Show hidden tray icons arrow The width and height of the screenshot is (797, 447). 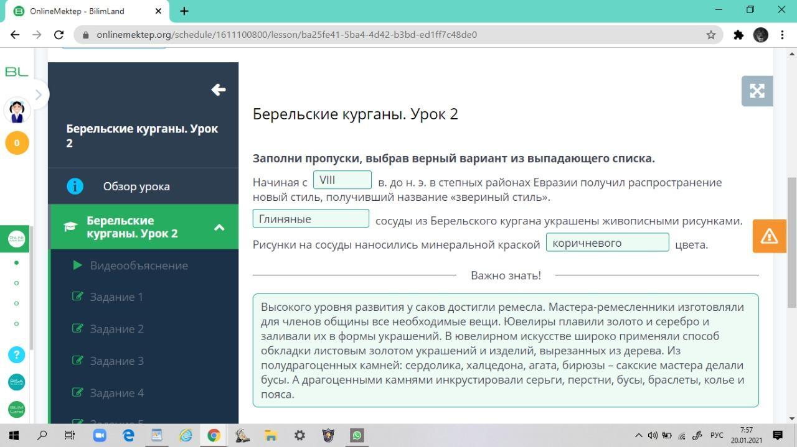click(x=638, y=435)
